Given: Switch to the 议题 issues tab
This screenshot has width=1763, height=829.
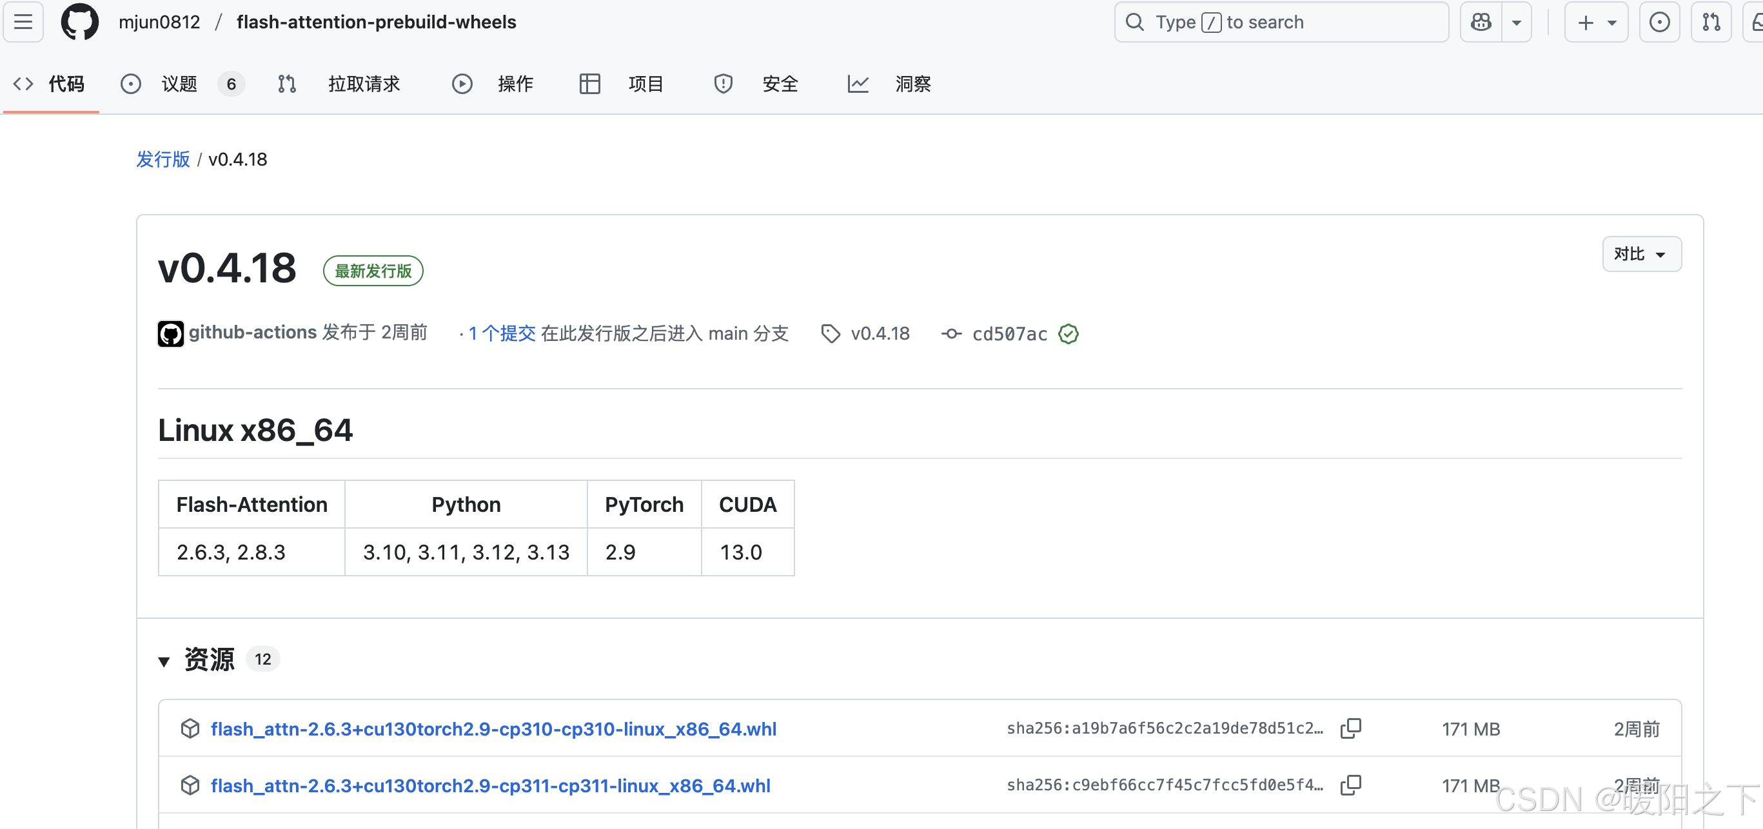Looking at the screenshot, I should tap(179, 84).
